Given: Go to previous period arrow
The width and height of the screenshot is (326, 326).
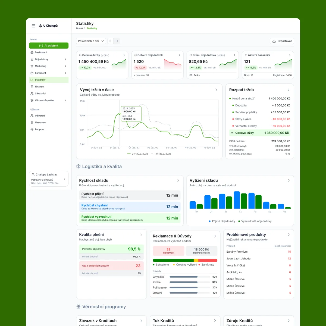Looking at the screenshot, I should (x=111, y=41).
